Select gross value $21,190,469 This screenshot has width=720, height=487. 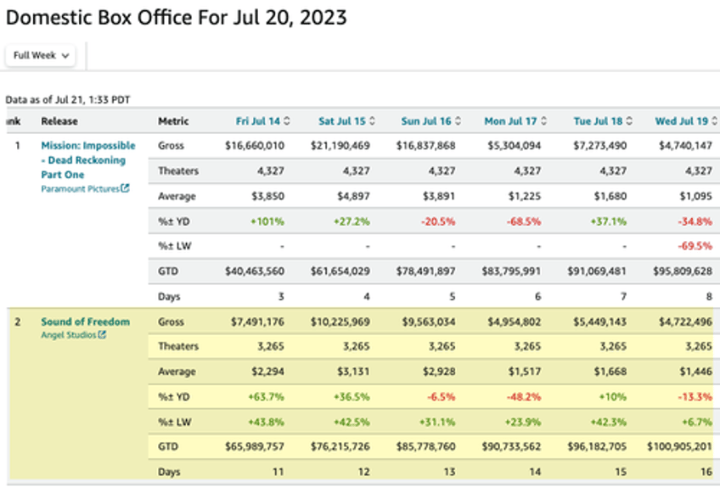(340, 146)
